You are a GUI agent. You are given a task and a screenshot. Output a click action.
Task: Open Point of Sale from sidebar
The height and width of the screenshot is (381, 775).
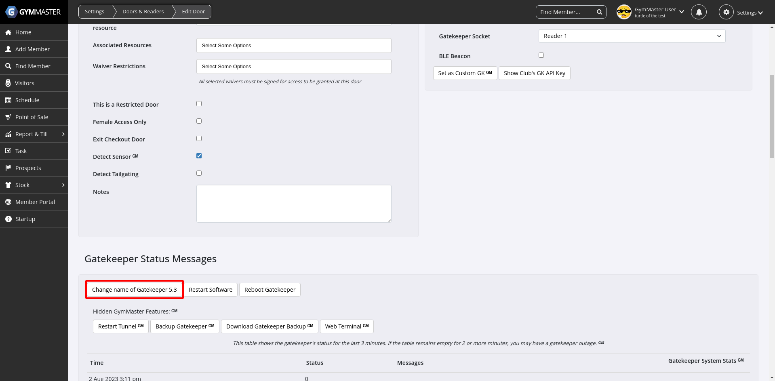tap(32, 117)
